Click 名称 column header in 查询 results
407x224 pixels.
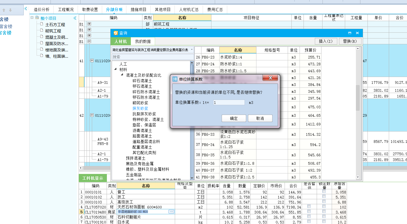[x=238, y=50]
